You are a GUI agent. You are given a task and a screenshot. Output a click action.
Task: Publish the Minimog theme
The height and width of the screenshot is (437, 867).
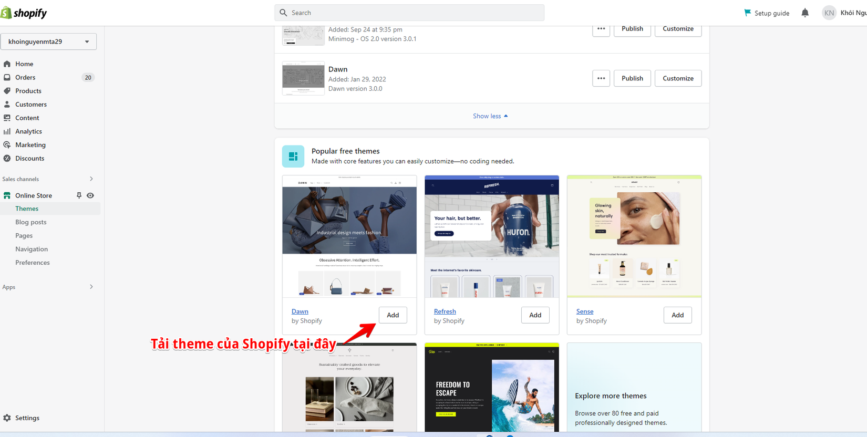[x=632, y=29]
